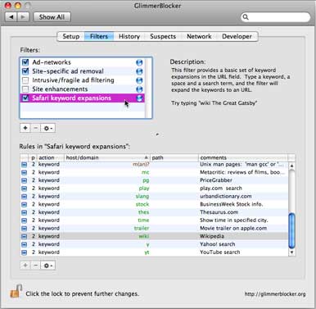This screenshot has width=316, height=309.
Task: Click the blue rule icon on the Yahoo! search row
Action: pyautogui.click(x=24, y=244)
